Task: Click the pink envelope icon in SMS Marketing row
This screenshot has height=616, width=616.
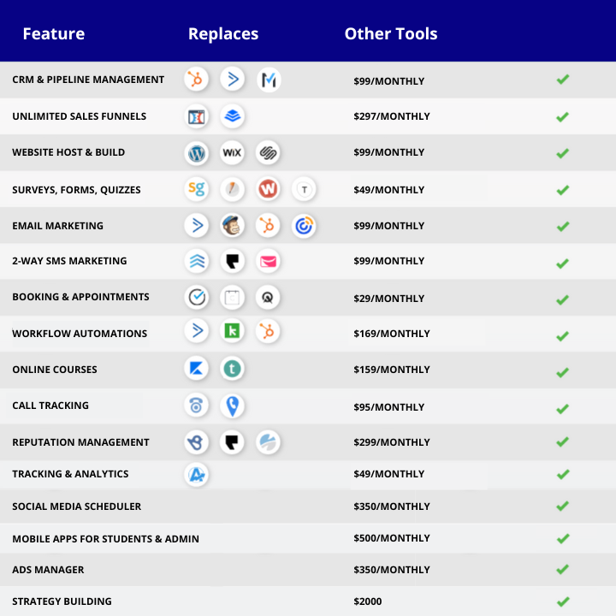Action: tap(268, 261)
